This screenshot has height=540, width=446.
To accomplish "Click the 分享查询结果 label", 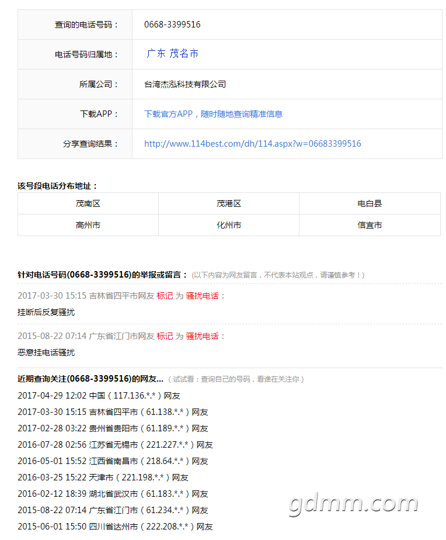I will [90, 144].
